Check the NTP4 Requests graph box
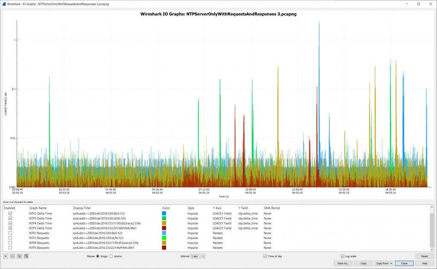Screen dimensions: 437x269 [10, 243]
